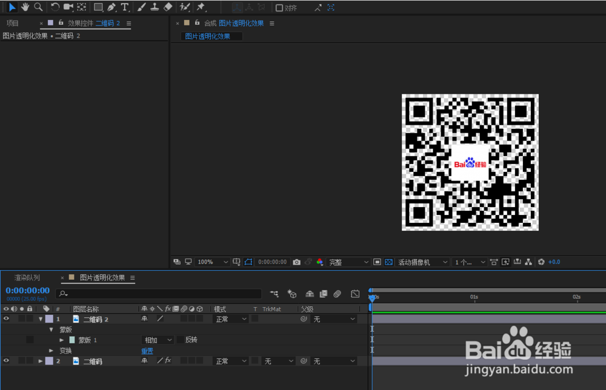Toggle the fx effects switch on layer 二维码
606x390 pixels.
coord(168,361)
